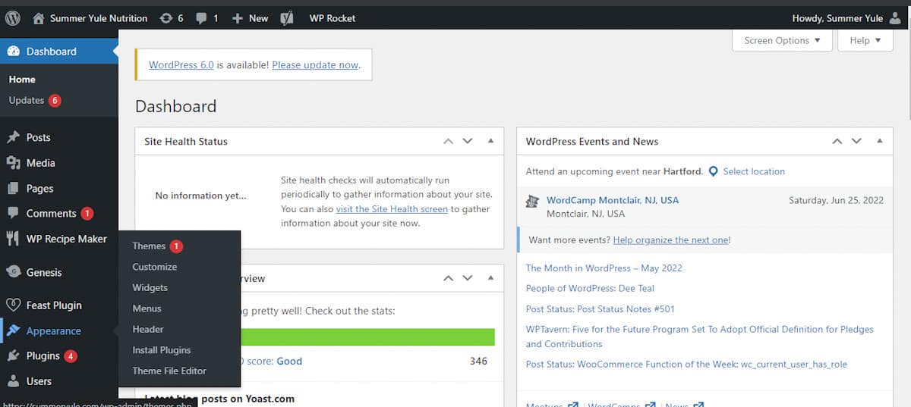
Task: Click the 346 posts count value
Action: click(x=478, y=361)
